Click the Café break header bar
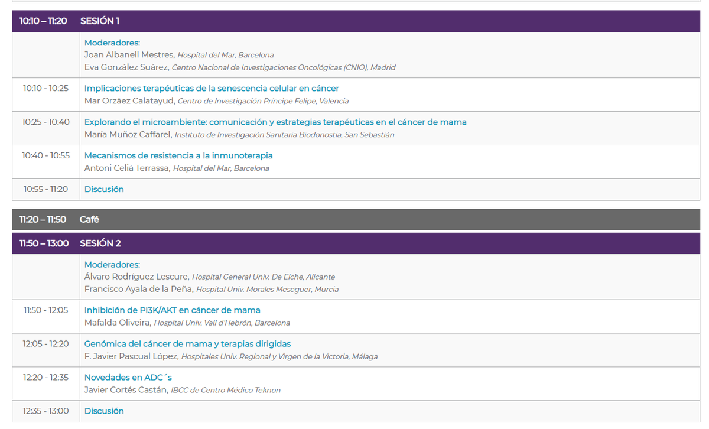 pyautogui.click(x=356, y=219)
